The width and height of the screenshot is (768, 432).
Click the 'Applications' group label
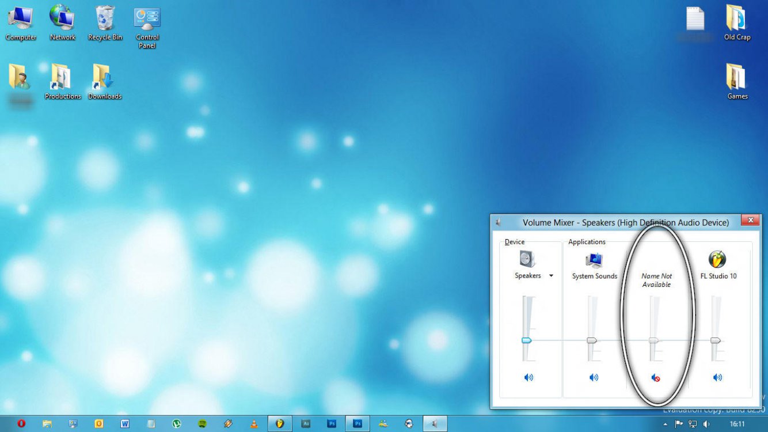tap(587, 242)
